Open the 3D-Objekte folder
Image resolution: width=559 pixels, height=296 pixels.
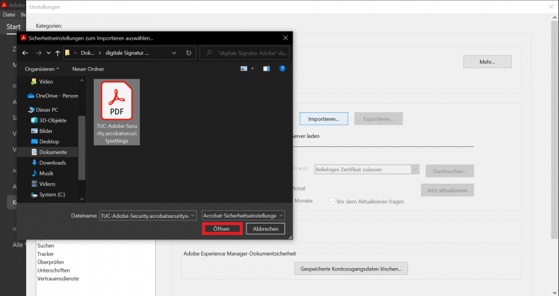pos(49,120)
